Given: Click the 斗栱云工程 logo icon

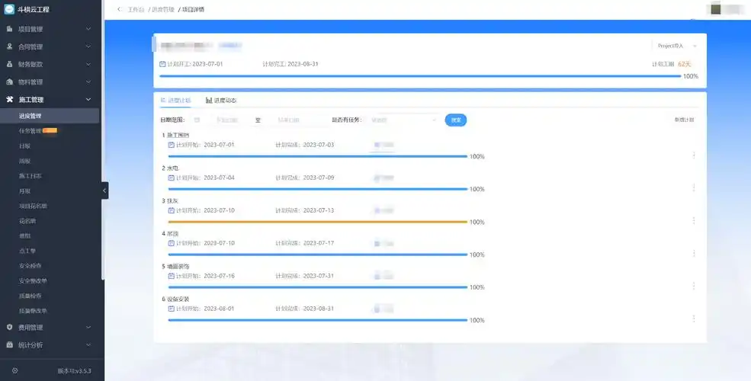Looking at the screenshot, I should point(9,9).
